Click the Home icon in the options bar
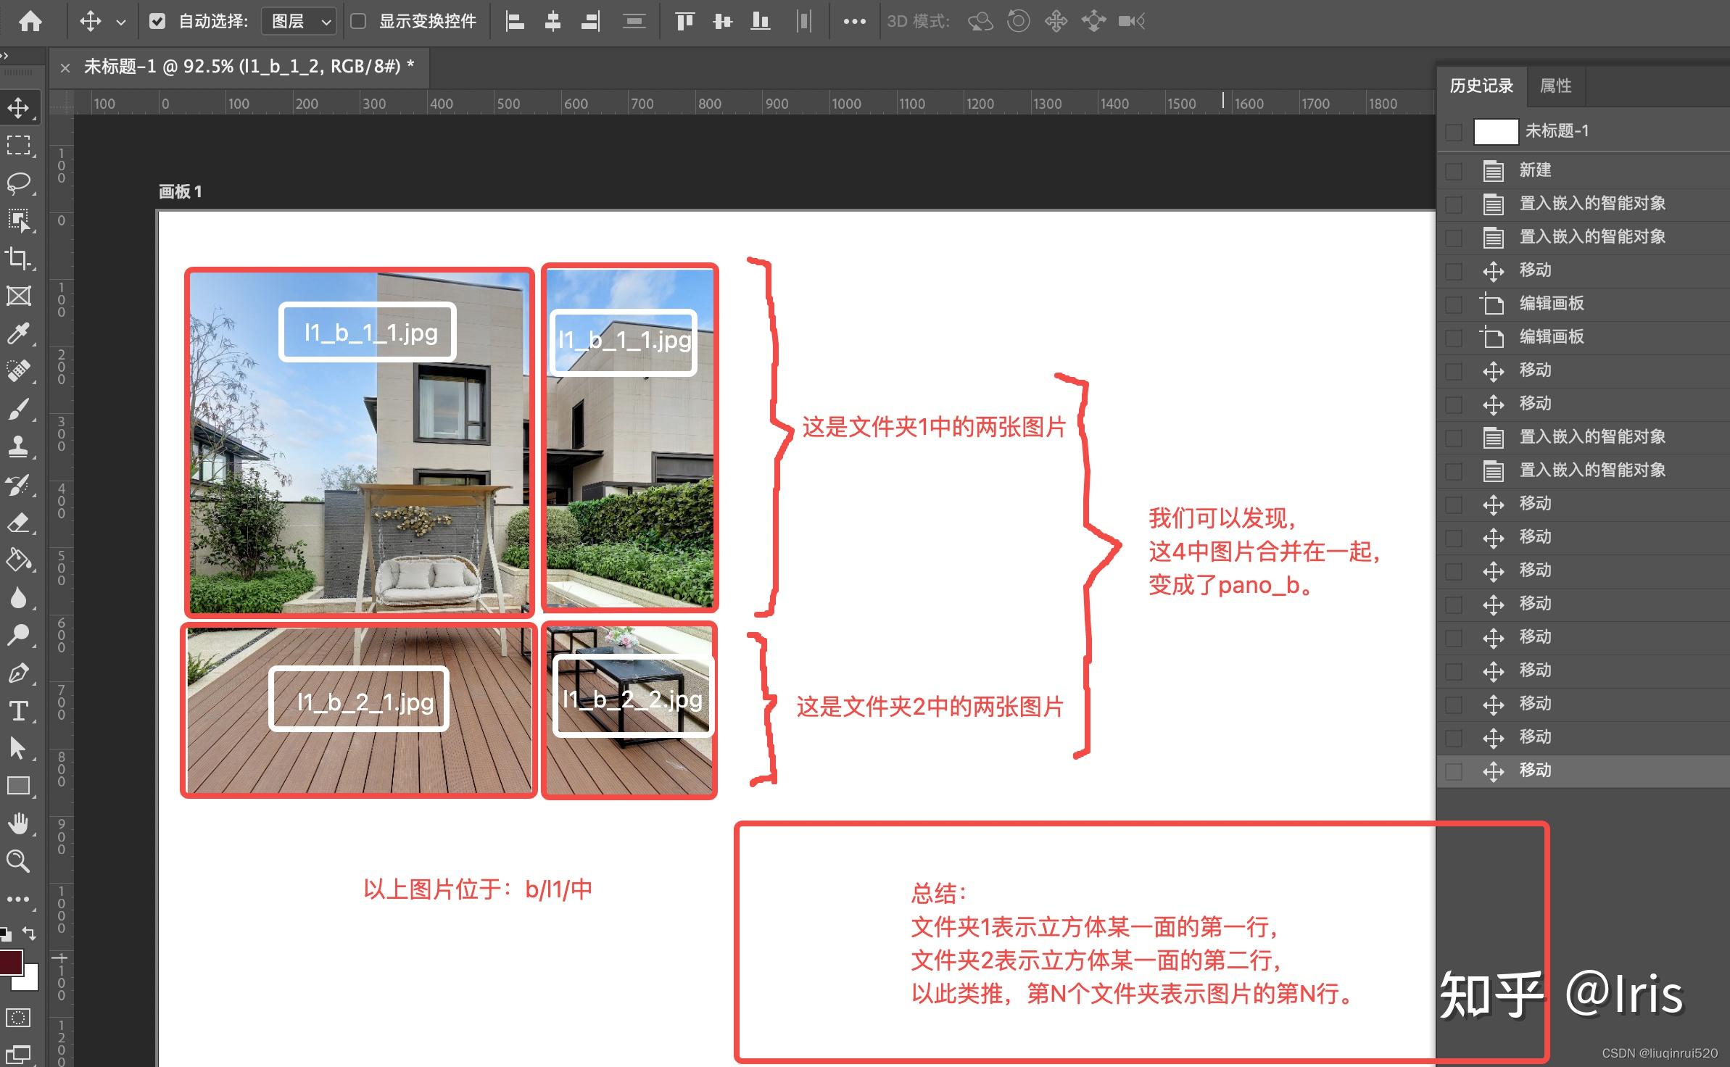This screenshot has width=1730, height=1067. tap(29, 21)
